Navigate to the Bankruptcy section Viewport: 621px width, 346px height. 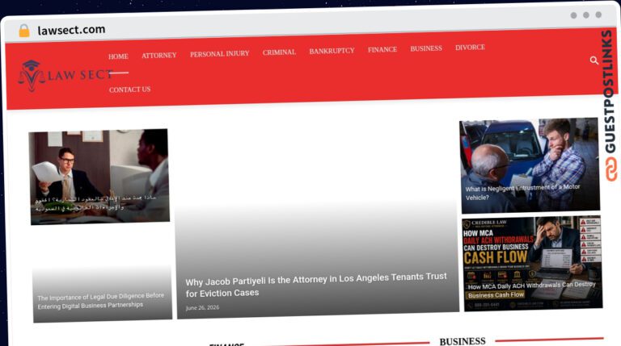(x=332, y=51)
